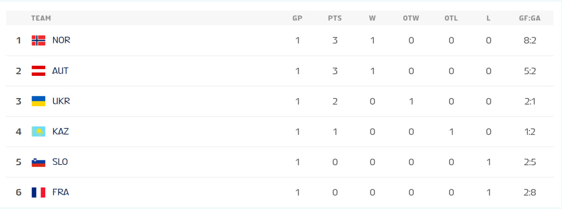This screenshot has width=562, height=209.
Task: Click the rank number 6 cell
Action: [18, 192]
